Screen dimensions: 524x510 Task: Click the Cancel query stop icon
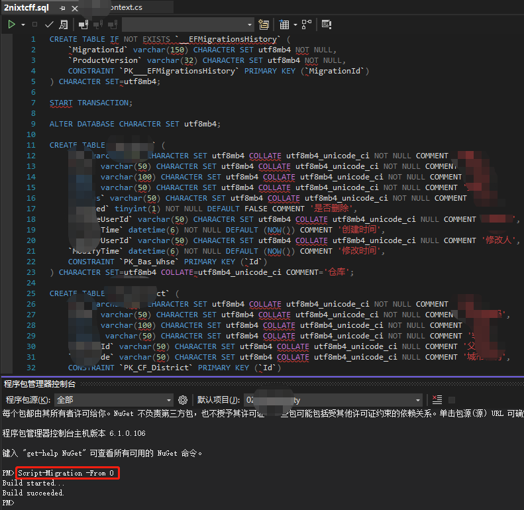[x=34, y=25]
